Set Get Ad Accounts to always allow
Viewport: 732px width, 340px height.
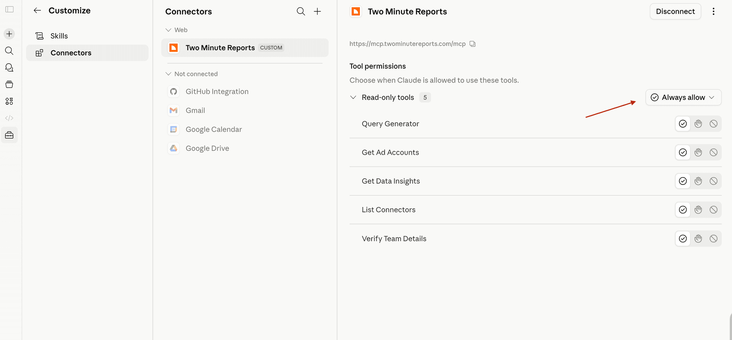[x=683, y=152]
